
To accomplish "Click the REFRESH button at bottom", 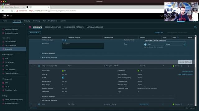I will 34,108.
